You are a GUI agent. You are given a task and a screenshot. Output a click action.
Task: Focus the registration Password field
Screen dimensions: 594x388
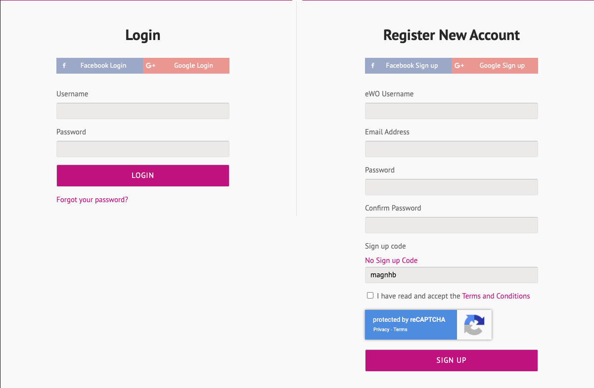coord(451,187)
